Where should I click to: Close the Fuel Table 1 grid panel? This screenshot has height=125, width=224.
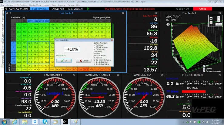(x=123, y=13)
